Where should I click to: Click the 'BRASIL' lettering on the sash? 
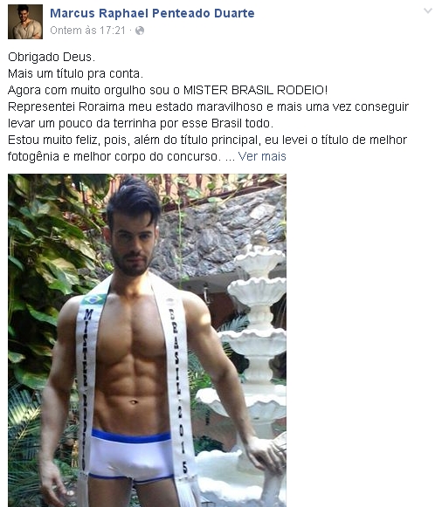[175, 351]
